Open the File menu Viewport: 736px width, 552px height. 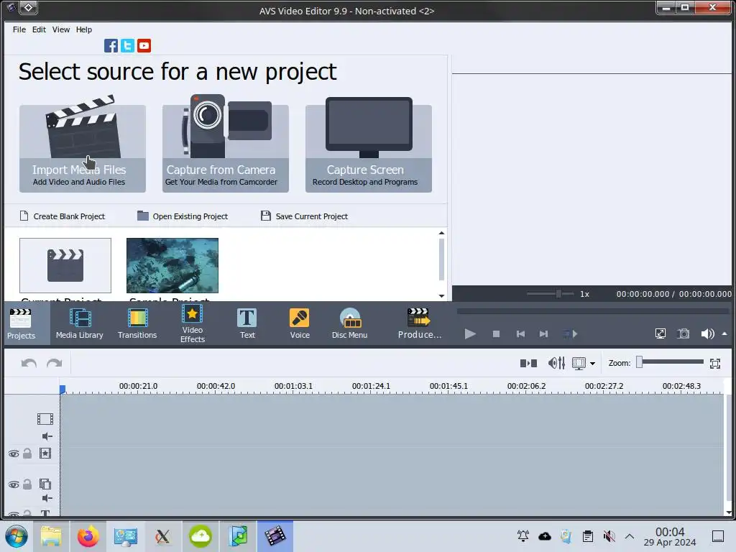pyautogui.click(x=19, y=29)
